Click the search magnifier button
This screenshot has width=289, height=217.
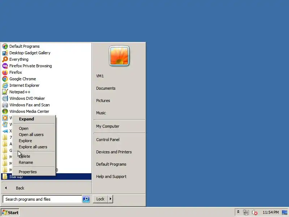pos(86,199)
